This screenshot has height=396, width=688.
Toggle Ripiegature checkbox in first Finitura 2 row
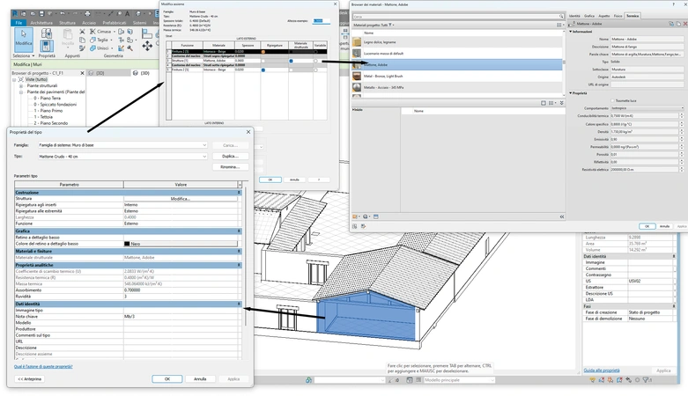click(263, 52)
